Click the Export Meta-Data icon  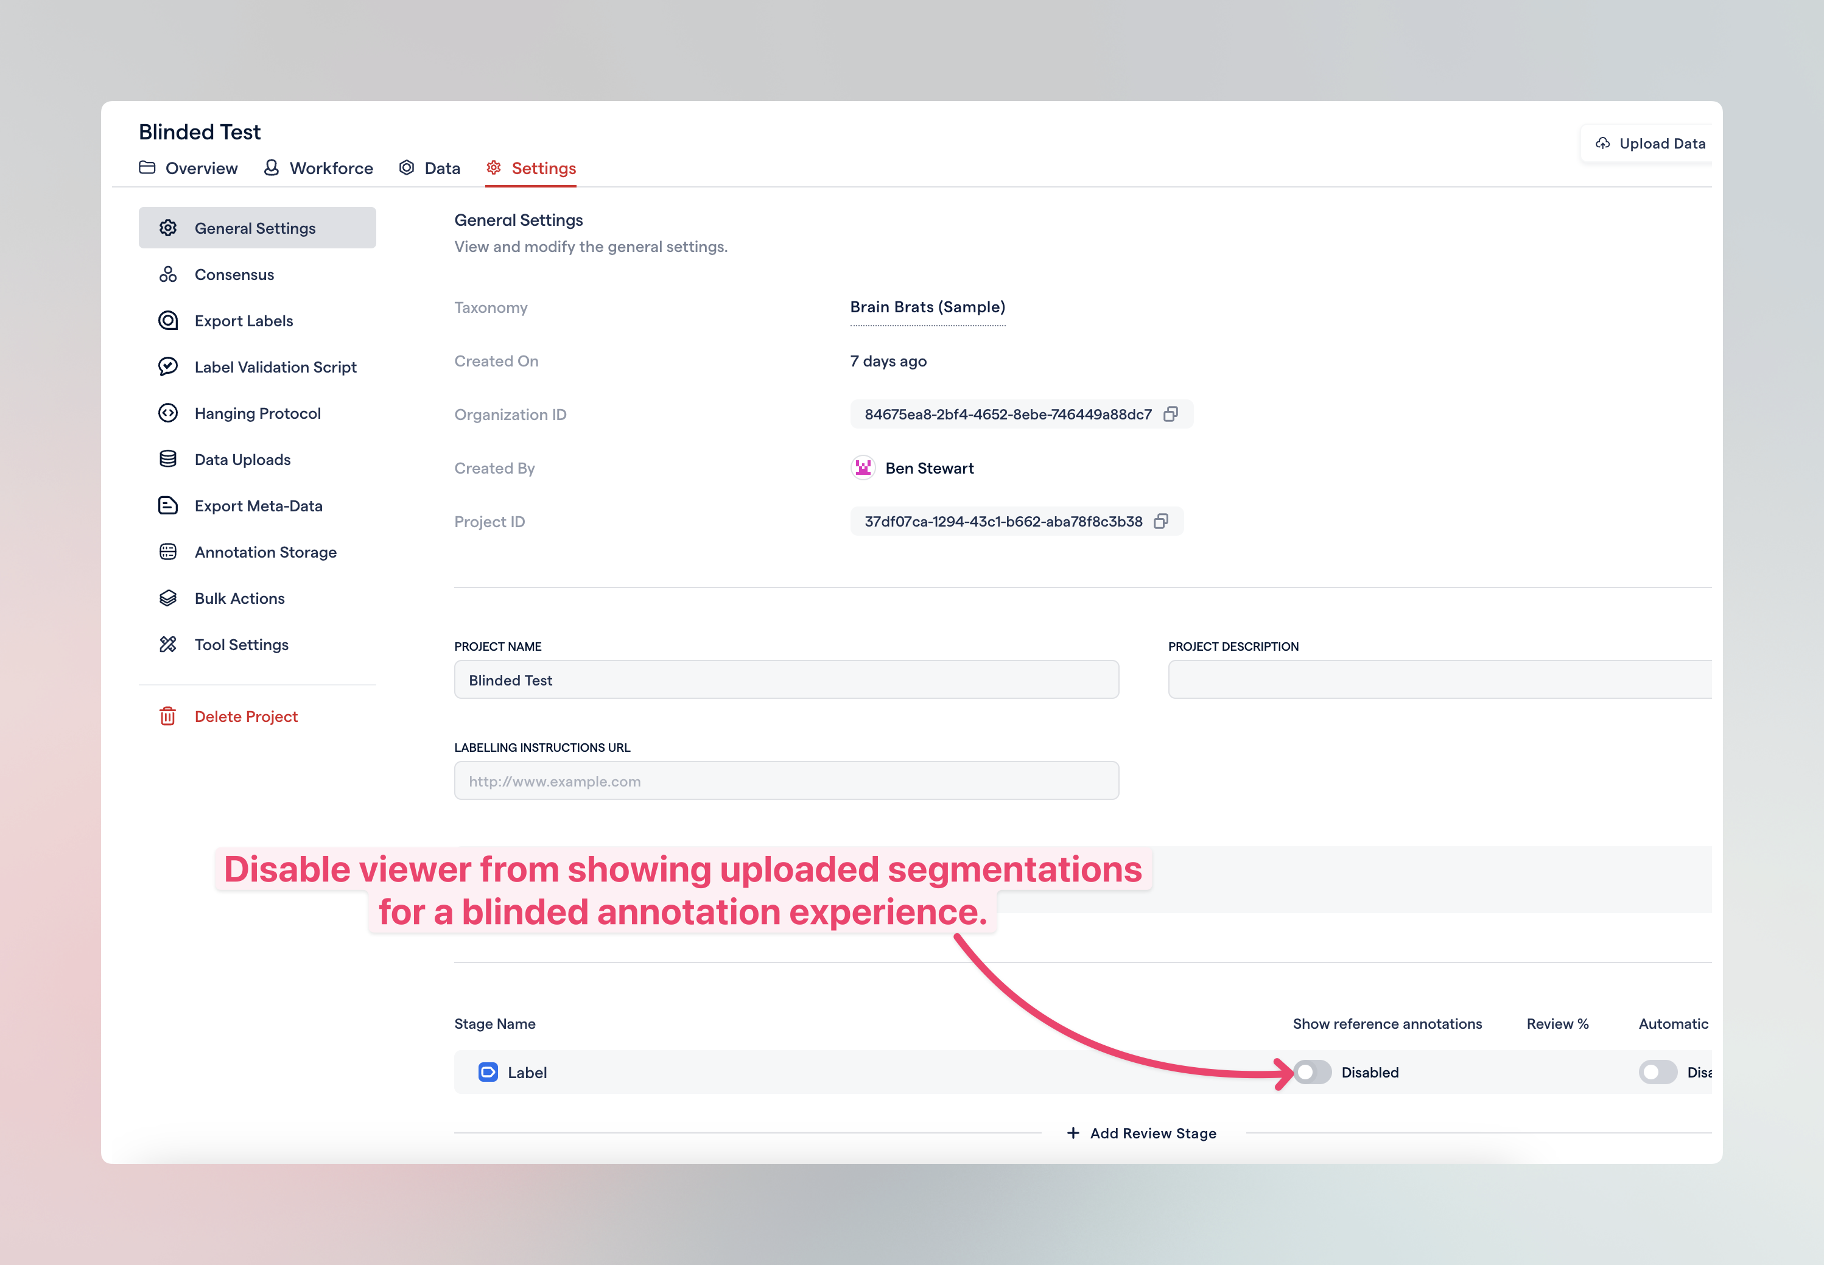coord(168,506)
